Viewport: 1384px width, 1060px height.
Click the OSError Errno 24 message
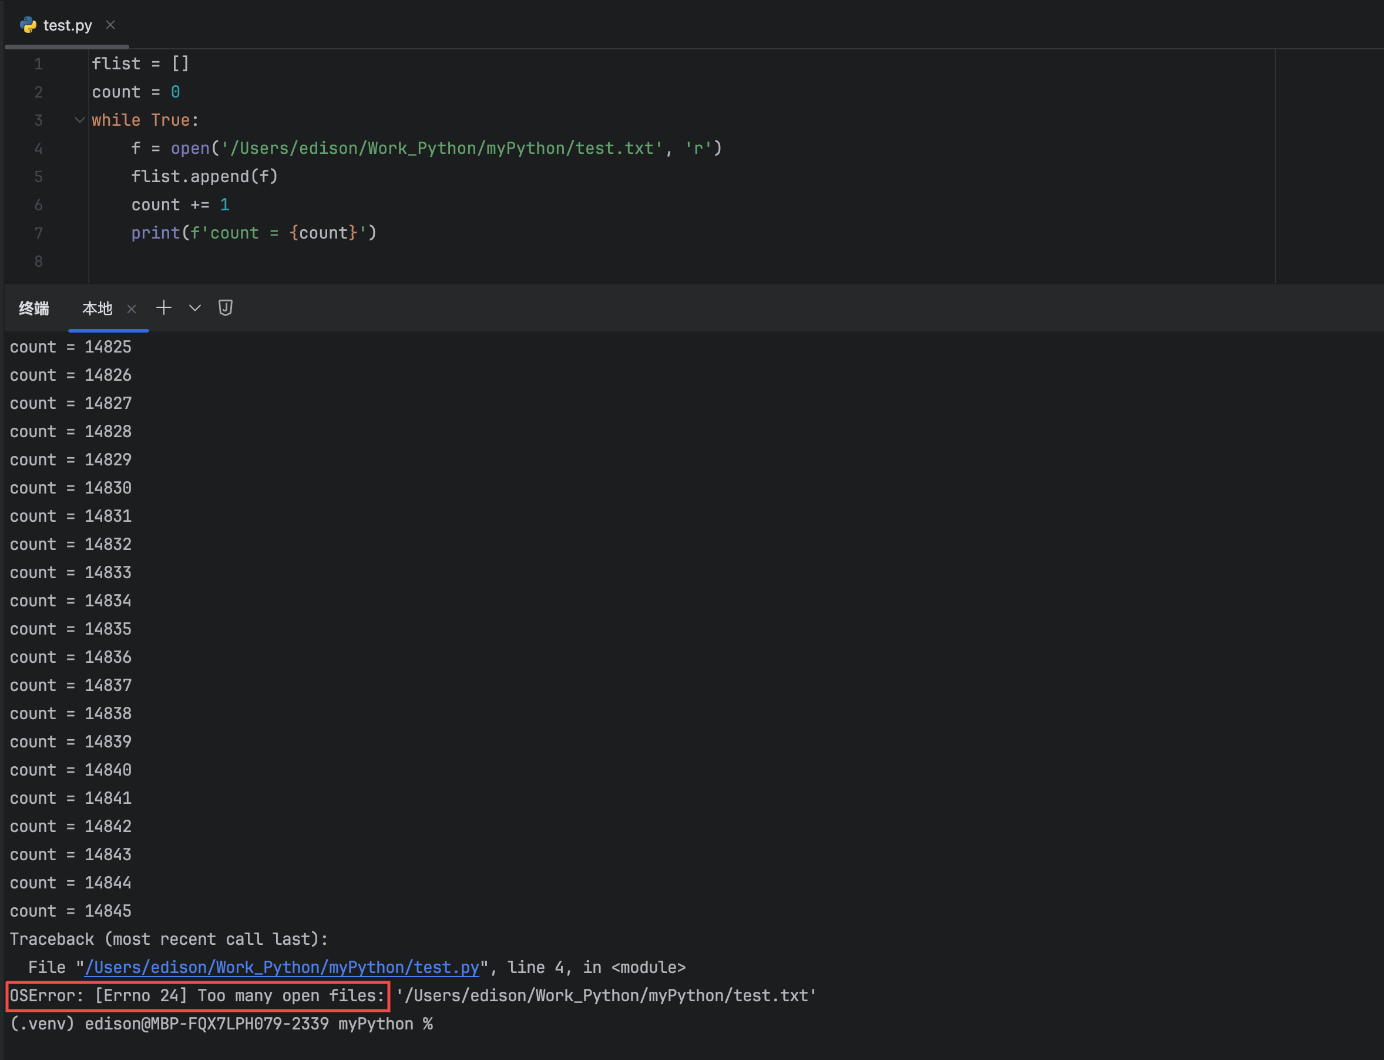pyautogui.click(x=197, y=995)
